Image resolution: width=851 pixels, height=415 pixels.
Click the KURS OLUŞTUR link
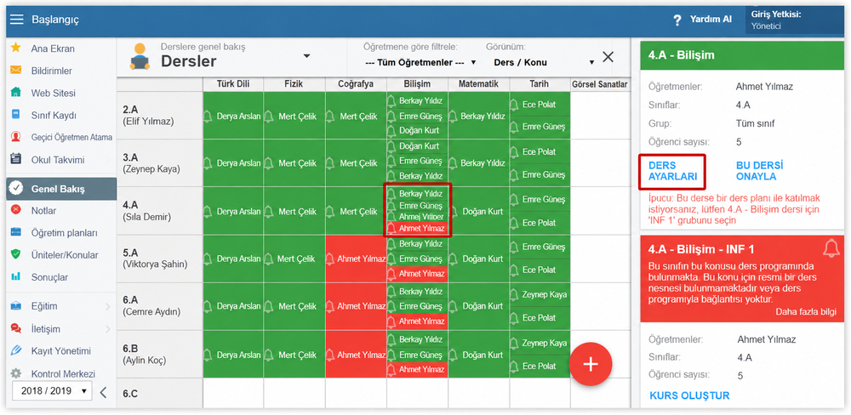click(x=689, y=395)
